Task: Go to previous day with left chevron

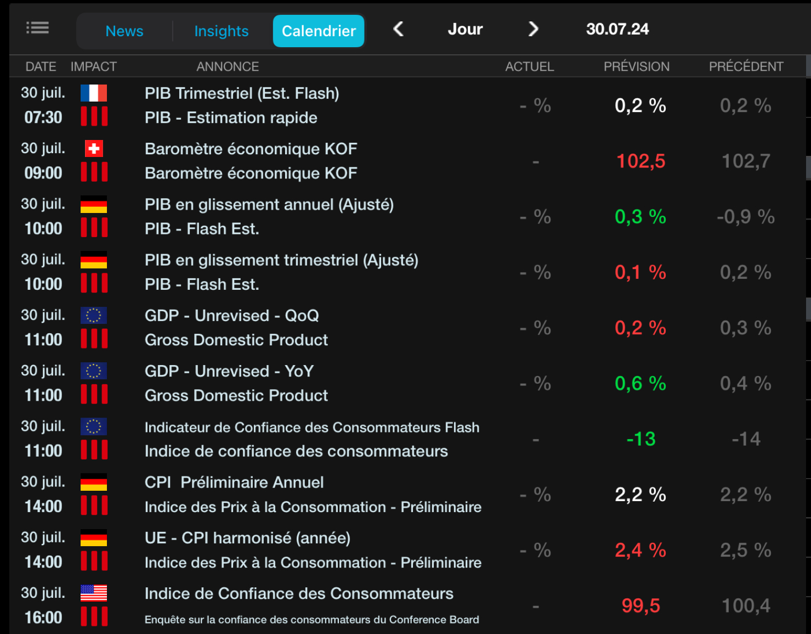Action: (399, 29)
